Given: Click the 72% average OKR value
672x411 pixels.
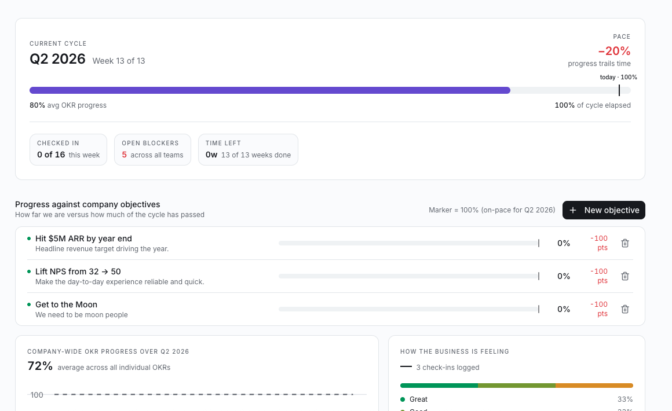Looking at the screenshot, I should tap(40, 366).
